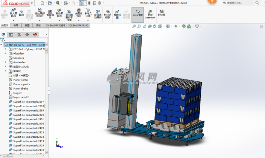The image size is (265, 158).
Task: Click the Mate (配合) paperclip tool
Action: pyautogui.click(x=21, y=13)
